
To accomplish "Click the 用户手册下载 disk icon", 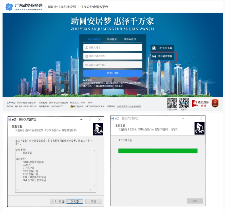I will [x=154, y=48].
